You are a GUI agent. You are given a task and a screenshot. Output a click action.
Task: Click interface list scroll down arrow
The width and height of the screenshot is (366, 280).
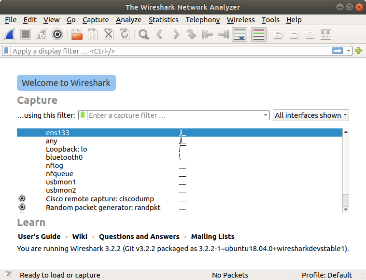tap(346, 210)
